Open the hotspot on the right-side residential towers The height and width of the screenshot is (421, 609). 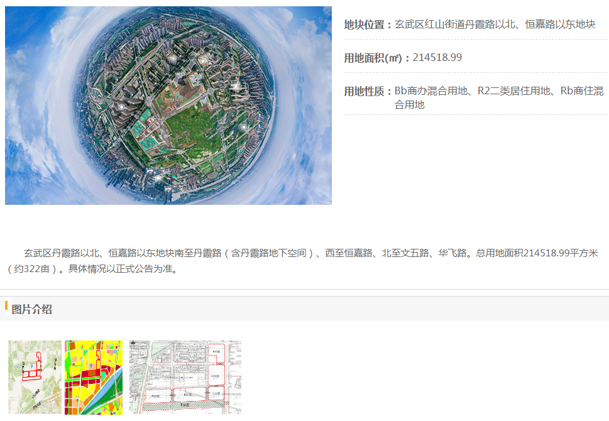tap(235, 86)
